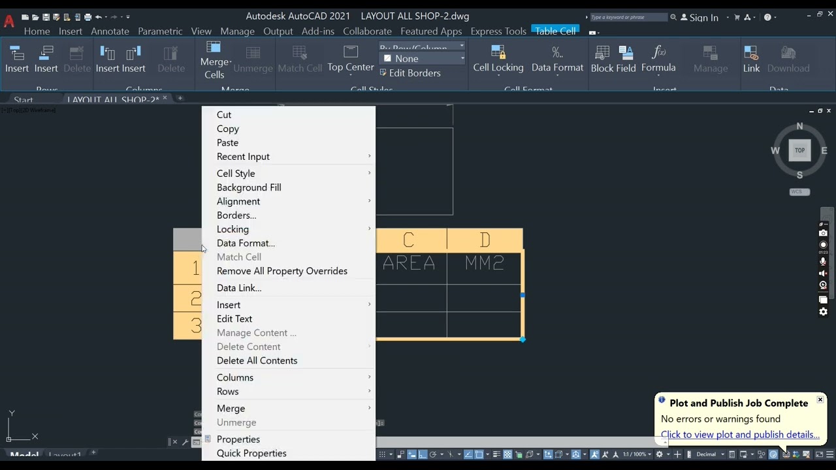Open the AutoCAD application menu logo
Viewport: 836px width, 470px height.
coord(9,20)
